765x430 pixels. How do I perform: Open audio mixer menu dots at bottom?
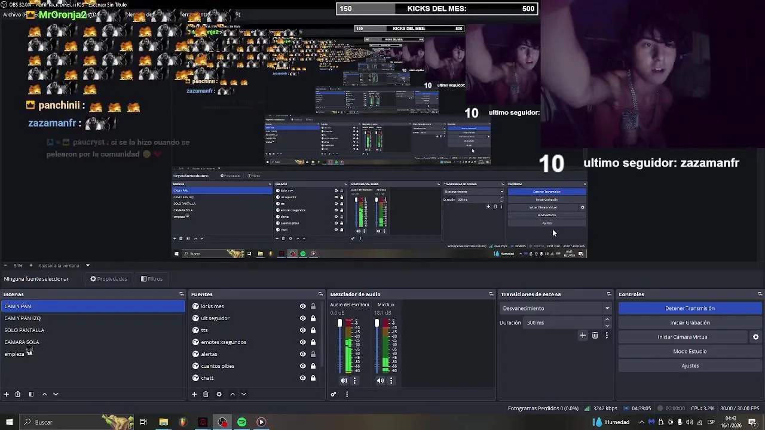(x=347, y=394)
